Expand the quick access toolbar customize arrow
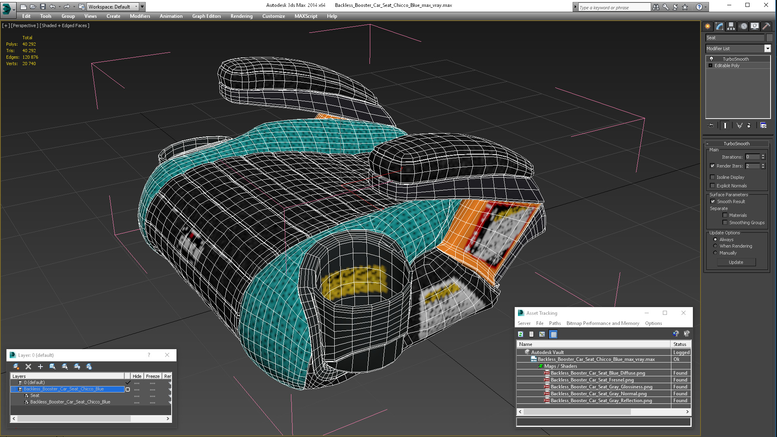777x437 pixels. click(142, 6)
